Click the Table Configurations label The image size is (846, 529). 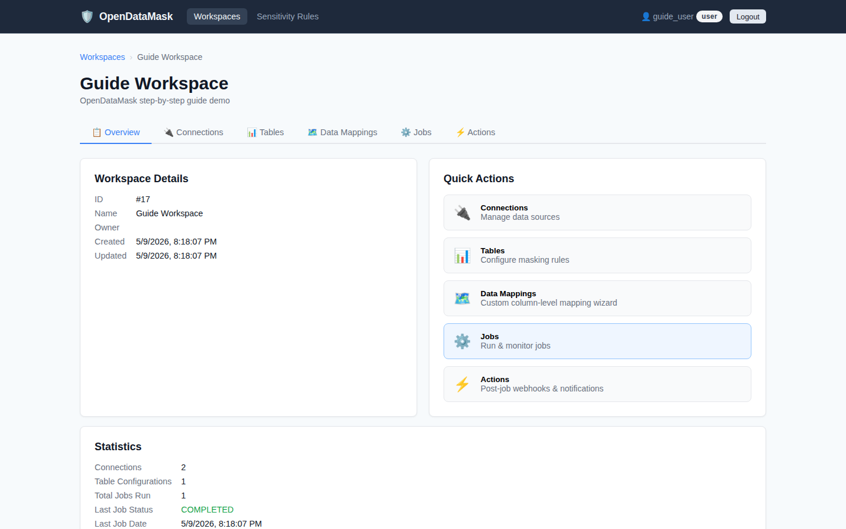pyautogui.click(x=133, y=481)
